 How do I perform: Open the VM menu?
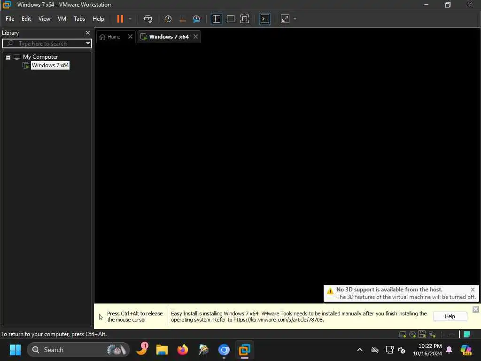click(62, 19)
